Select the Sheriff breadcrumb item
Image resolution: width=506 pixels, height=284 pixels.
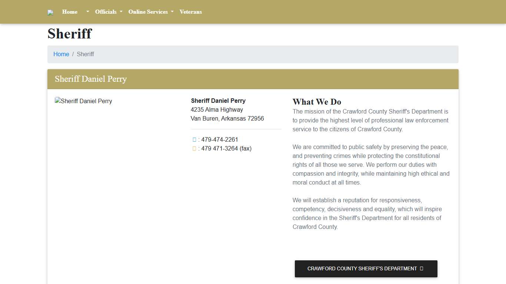pyautogui.click(x=85, y=54)
